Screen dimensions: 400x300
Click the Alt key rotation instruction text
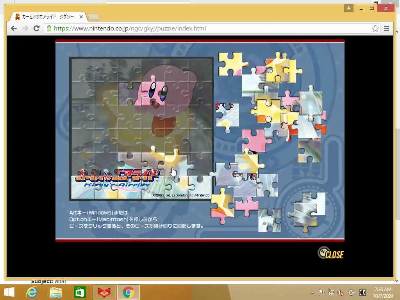pyautogui.click(x=136, y=219)
